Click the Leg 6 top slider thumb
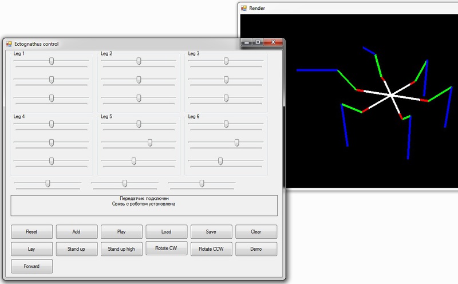The height and width of the screenshot is (284, 458). (226, 124)
